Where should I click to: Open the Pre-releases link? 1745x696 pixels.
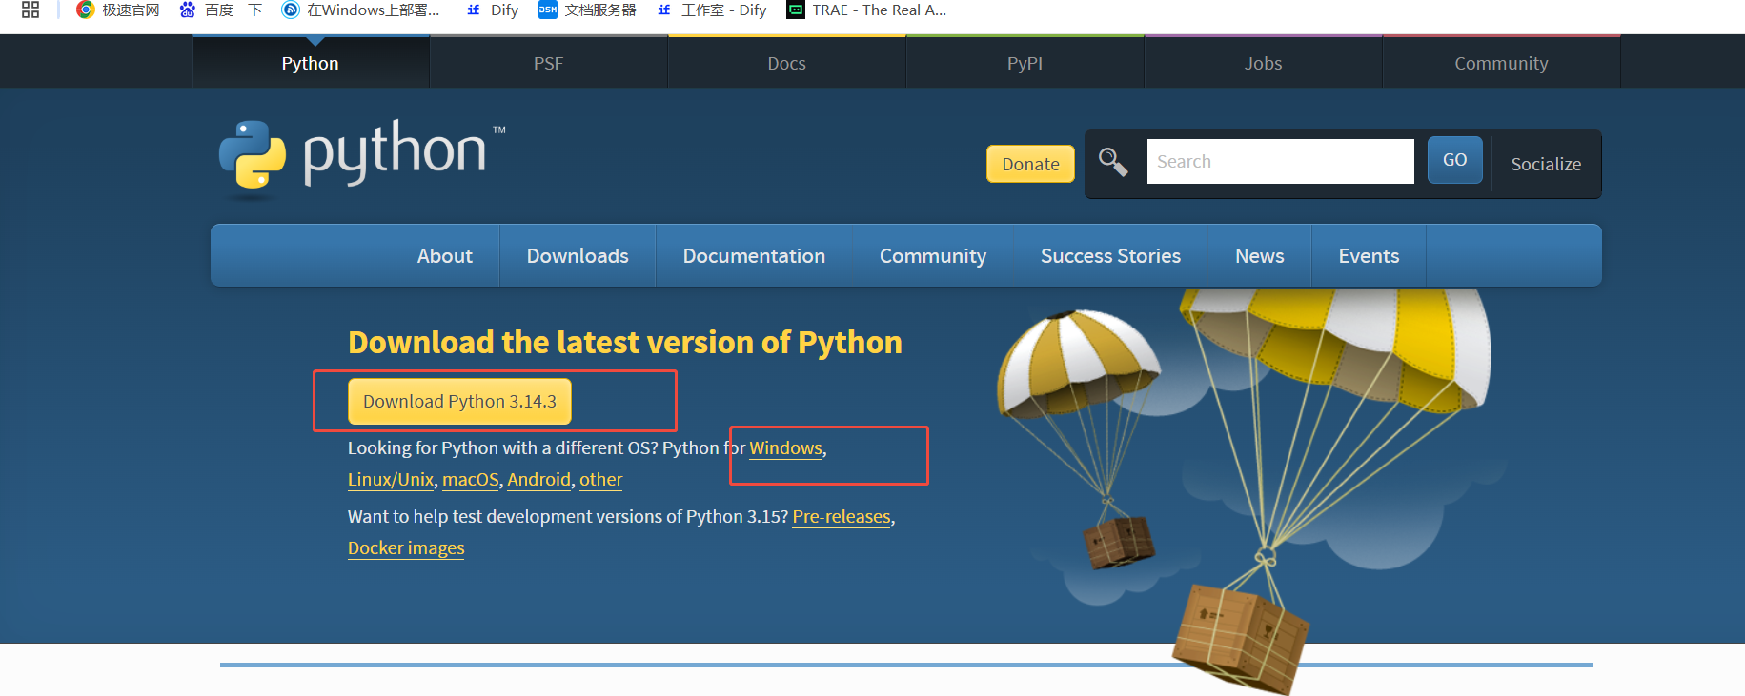pos(842,517)
